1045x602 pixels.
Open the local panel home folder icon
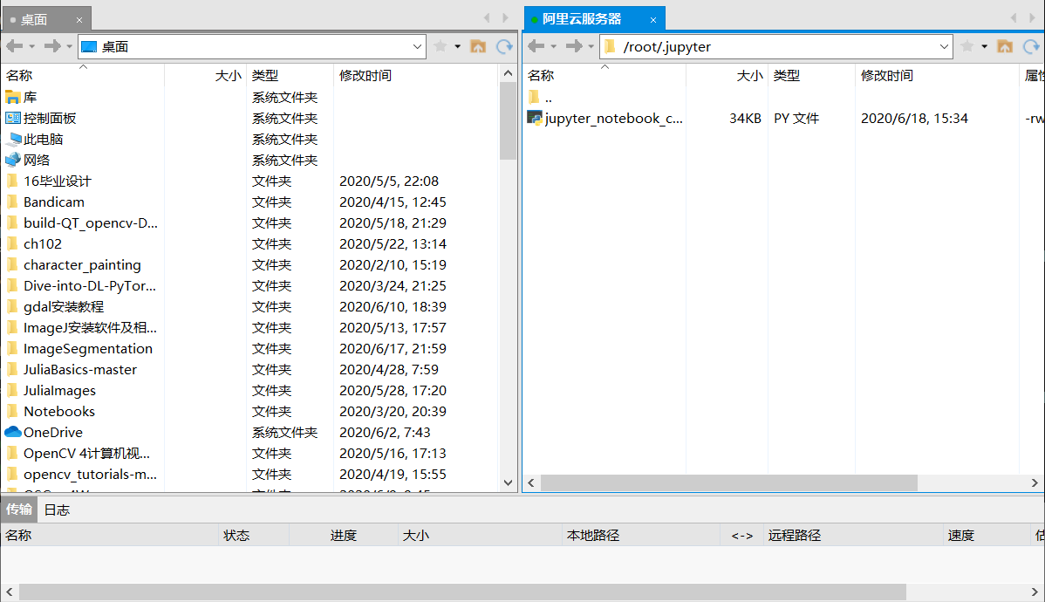click(x=478, y=46)
